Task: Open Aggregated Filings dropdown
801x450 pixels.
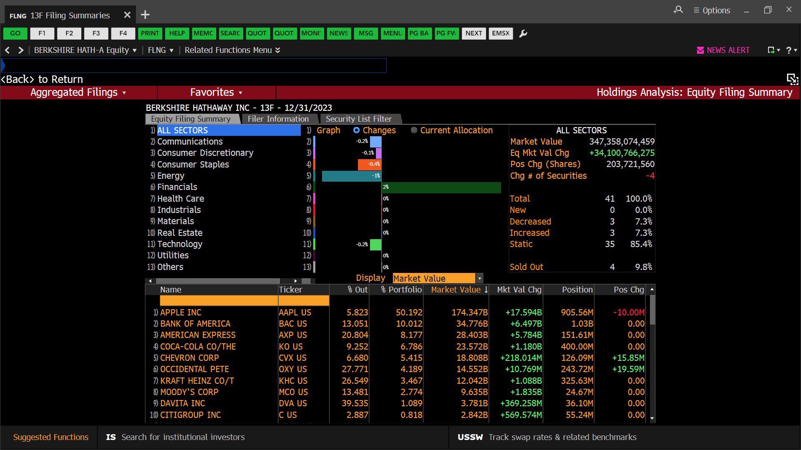Action: pos(78,92)
